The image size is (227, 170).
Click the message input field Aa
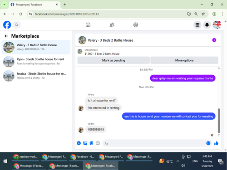click(154, 143)
